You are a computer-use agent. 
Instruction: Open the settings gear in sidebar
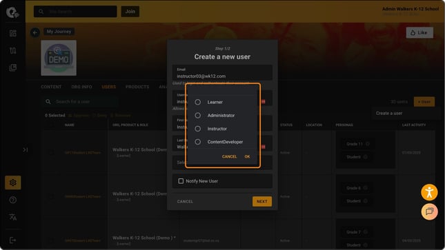[13, 183]
